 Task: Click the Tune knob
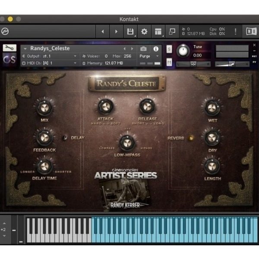183,51
